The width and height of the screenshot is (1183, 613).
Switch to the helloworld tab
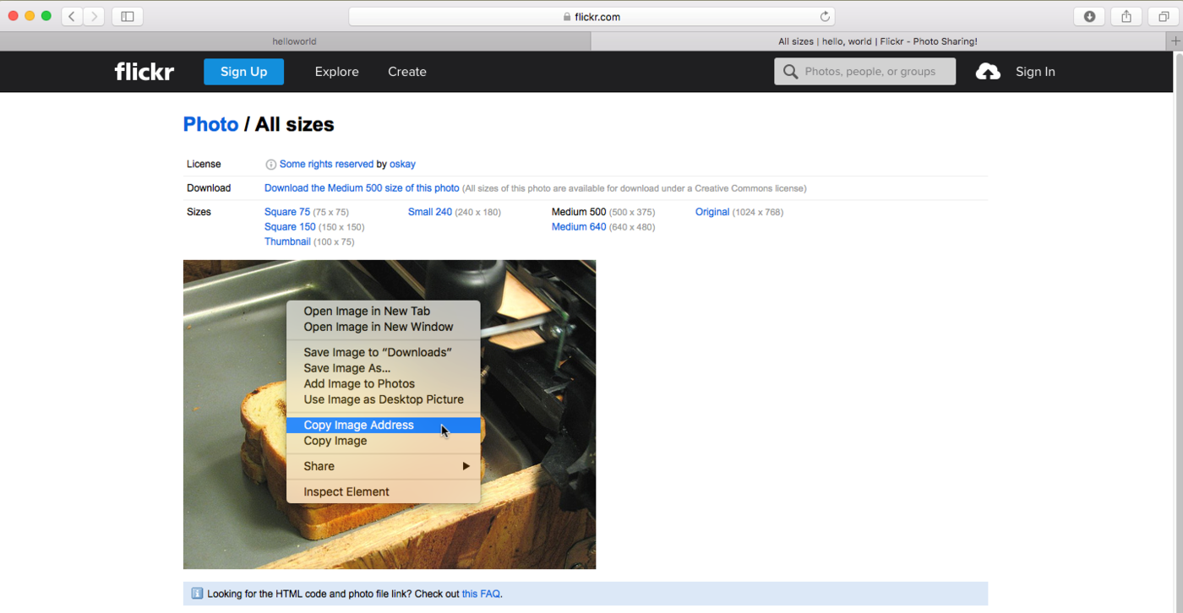tap(293, 41)
